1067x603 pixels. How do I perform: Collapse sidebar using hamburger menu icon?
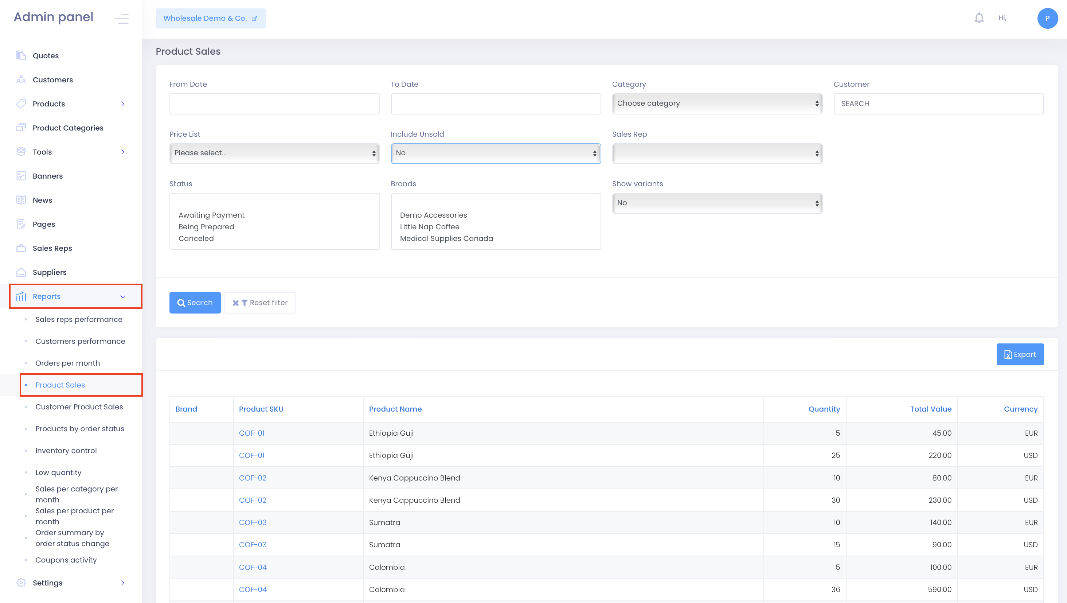[121, 18]
